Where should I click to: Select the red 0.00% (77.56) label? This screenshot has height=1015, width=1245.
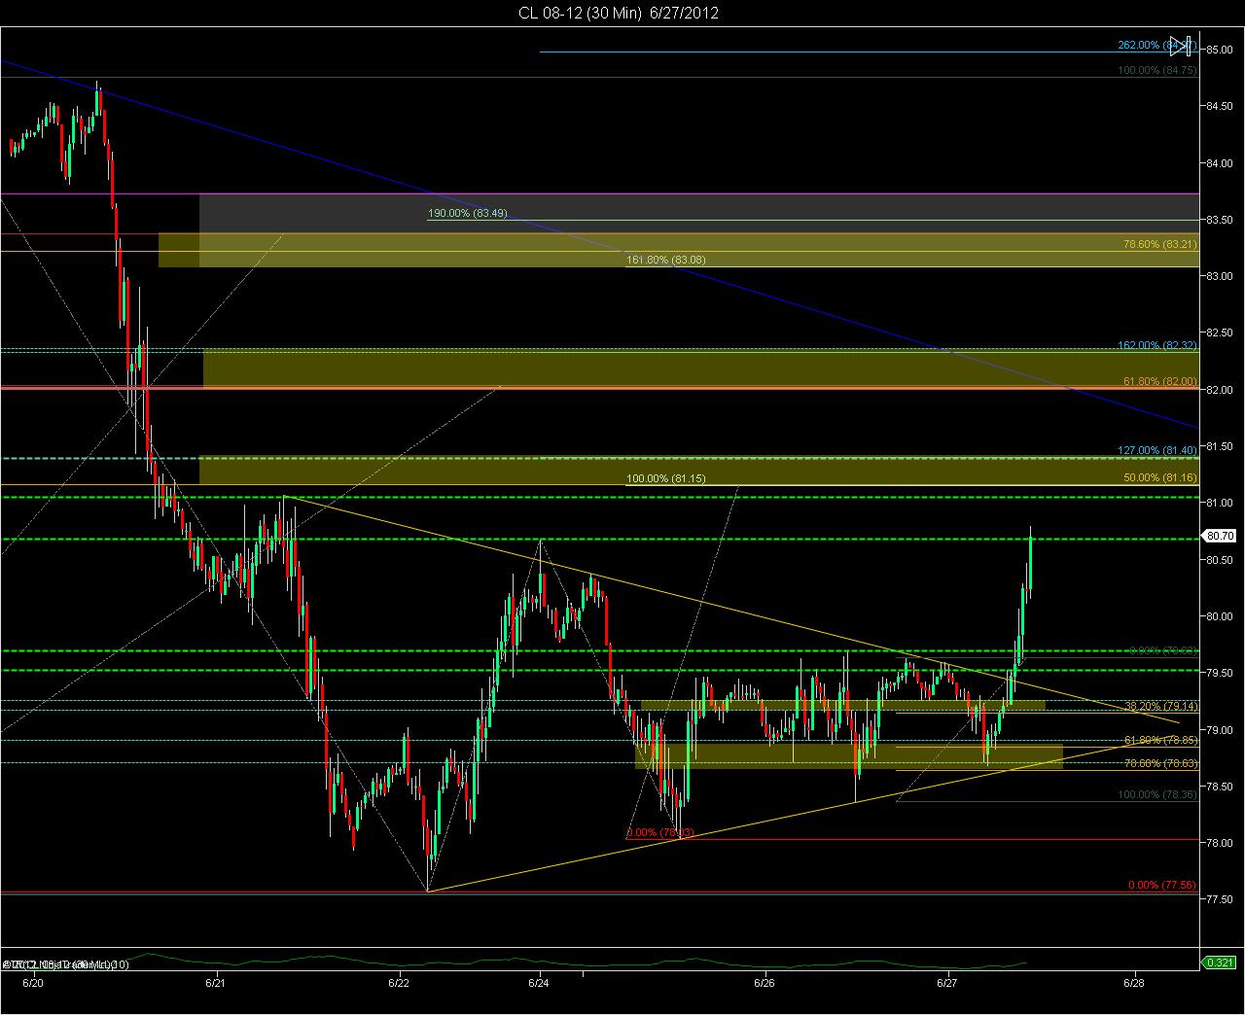click(x=1162, y=886)
